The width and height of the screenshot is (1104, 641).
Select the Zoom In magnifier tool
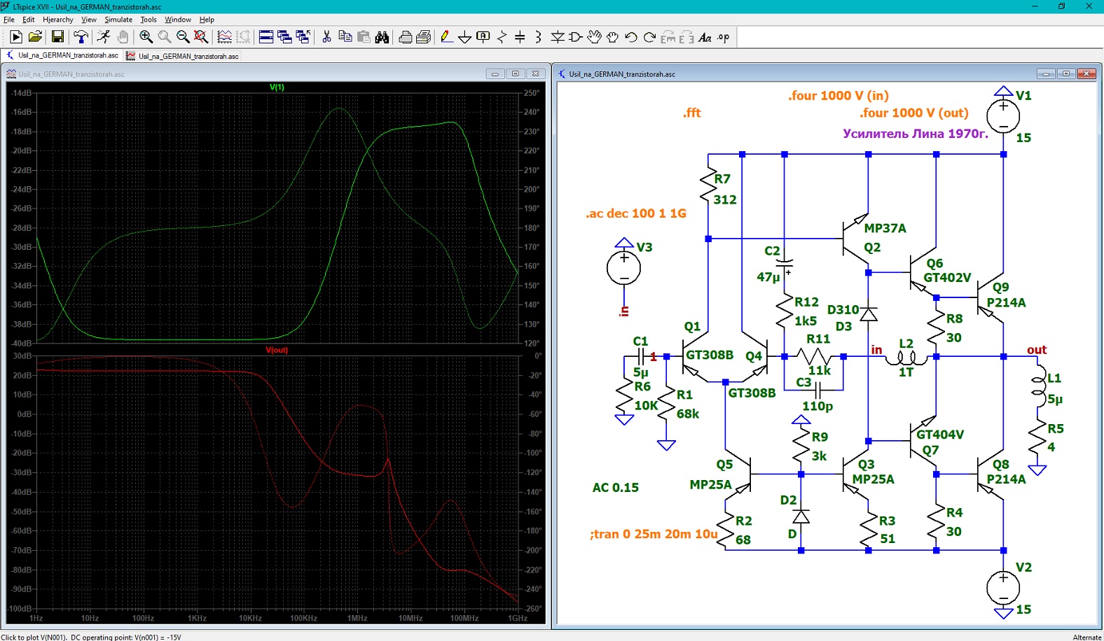tap(146, 37)
